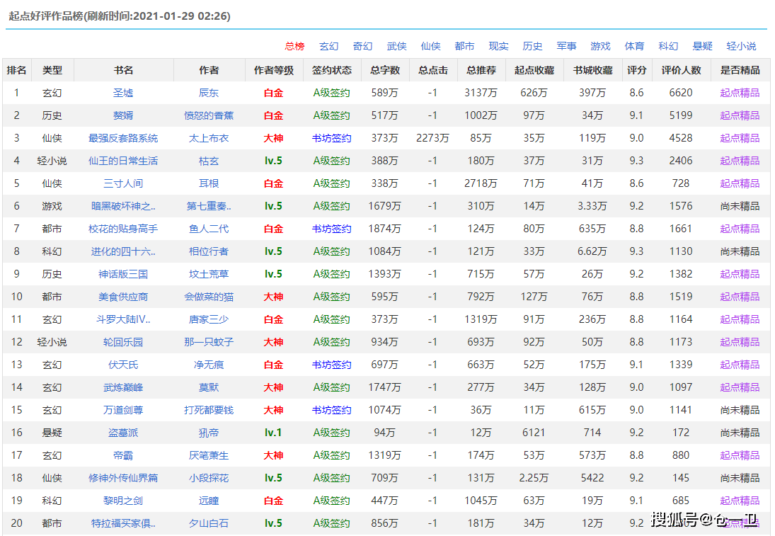Select the 都市 category tab

coord(464,46)
